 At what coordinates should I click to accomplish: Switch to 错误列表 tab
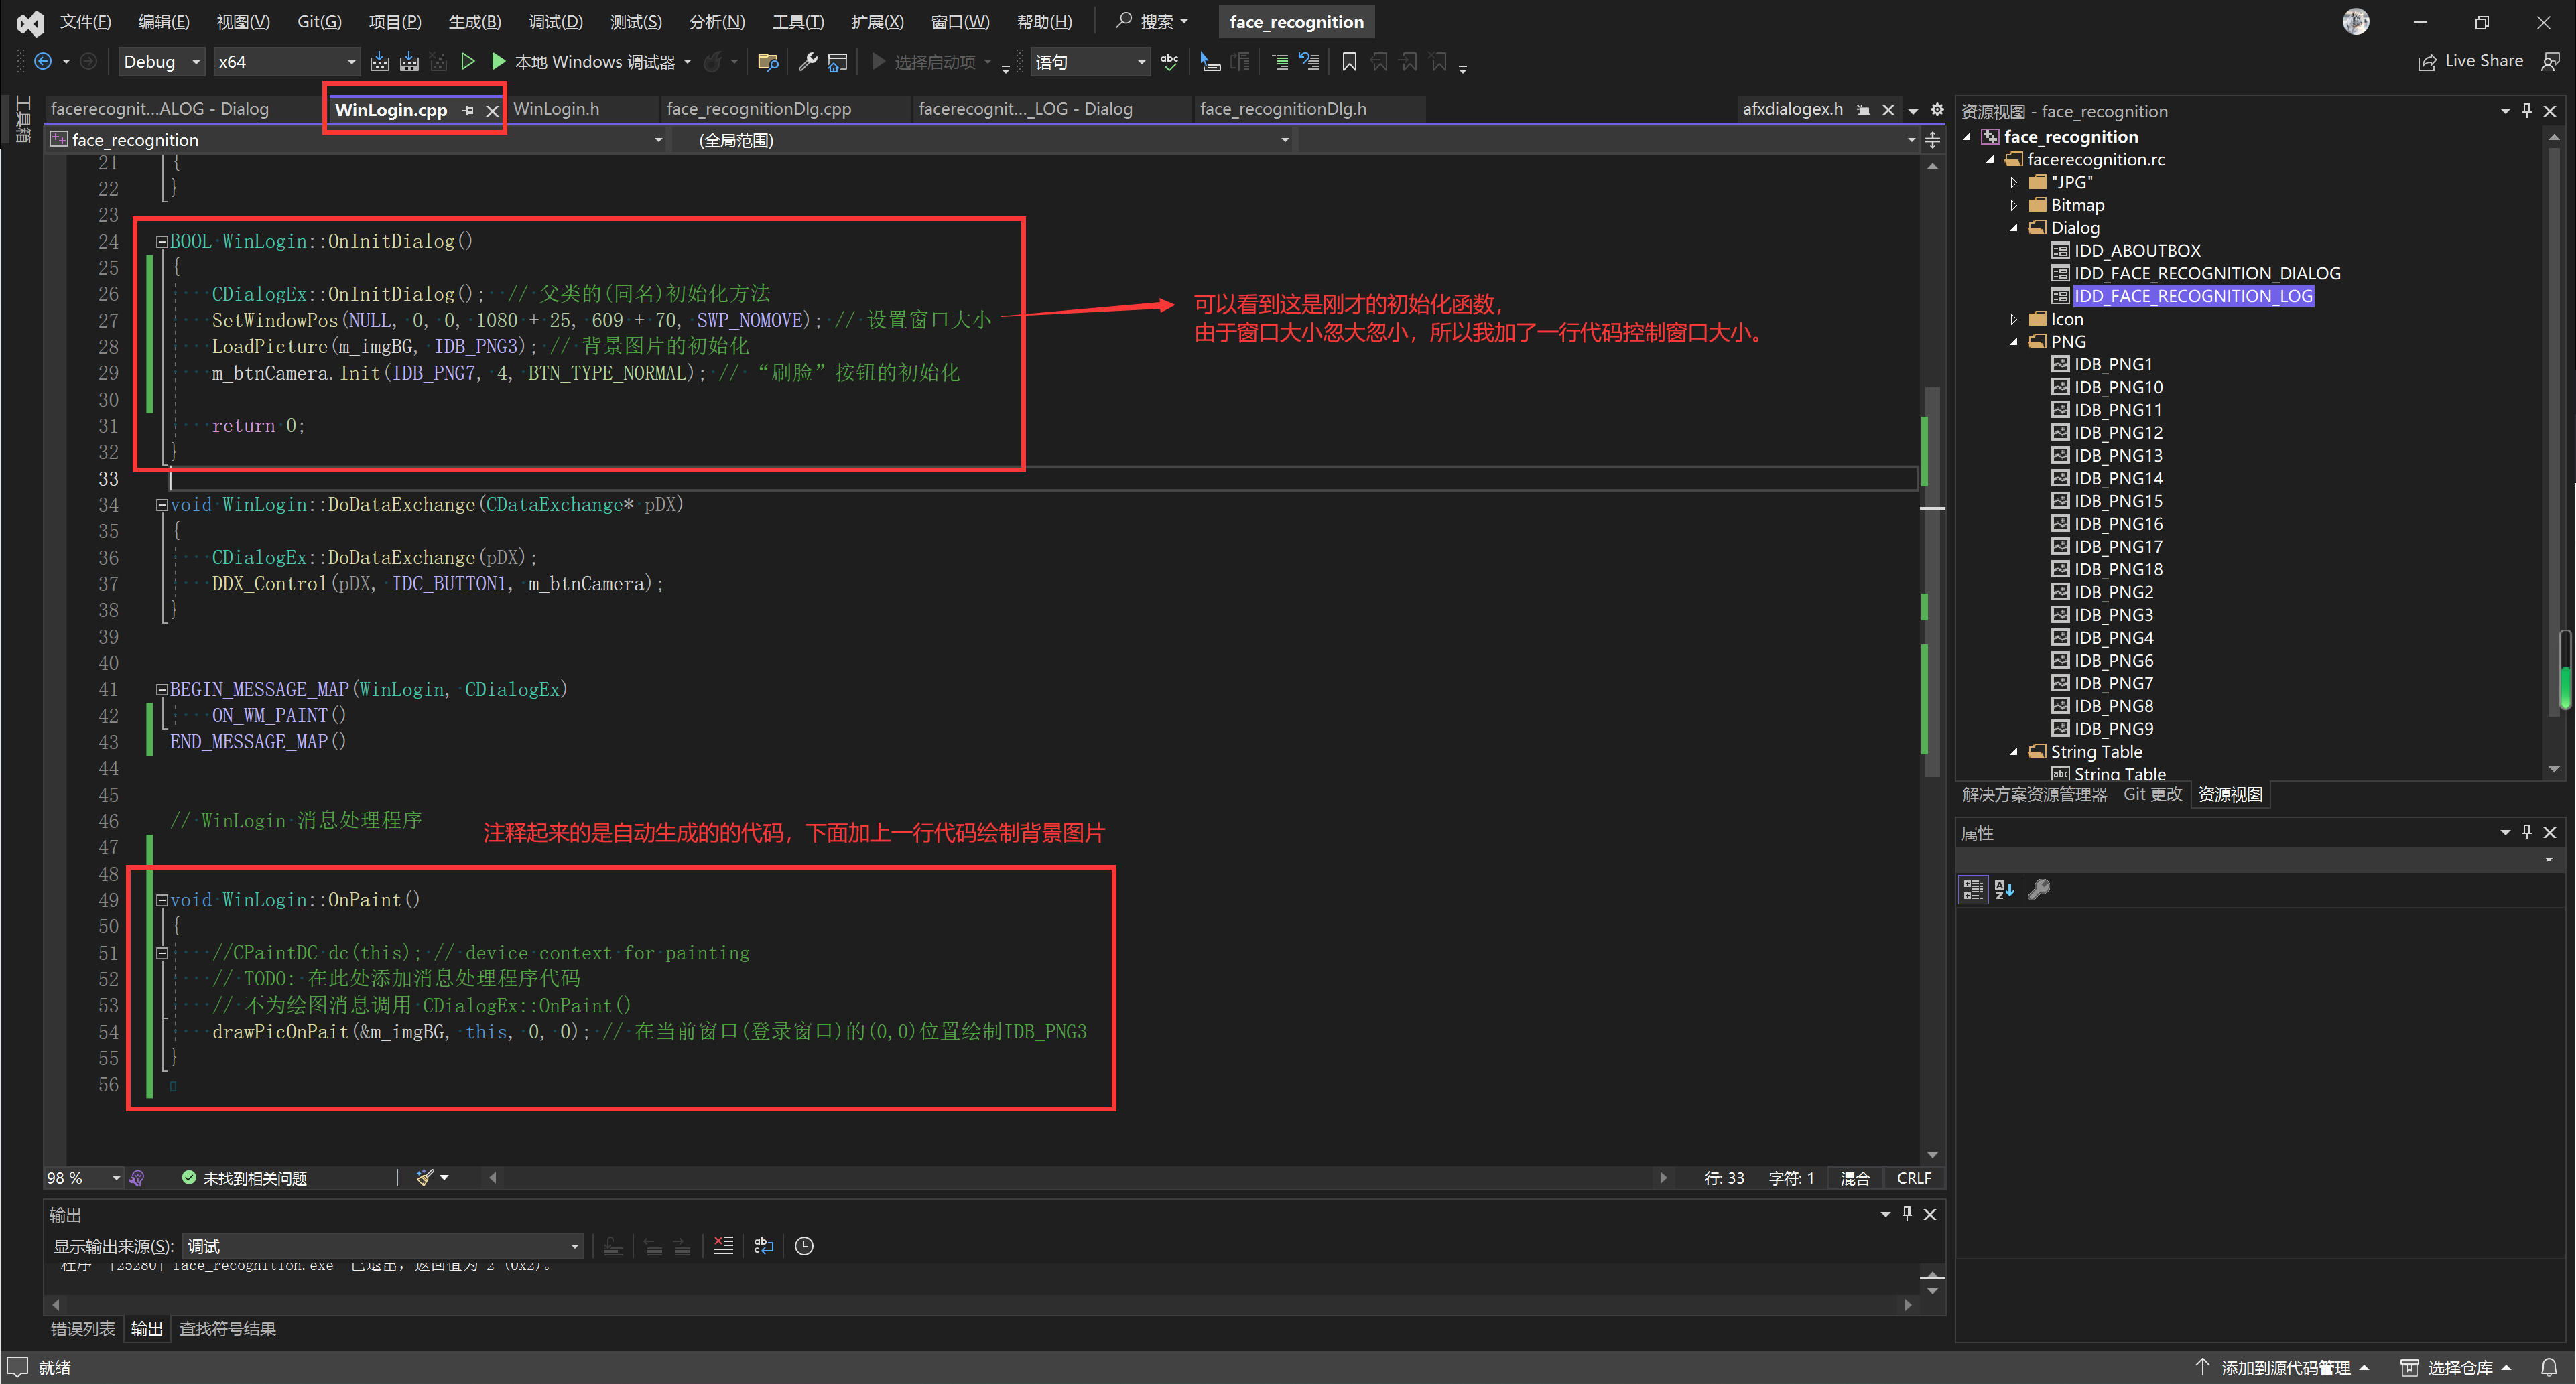[x=82, y=1329]
